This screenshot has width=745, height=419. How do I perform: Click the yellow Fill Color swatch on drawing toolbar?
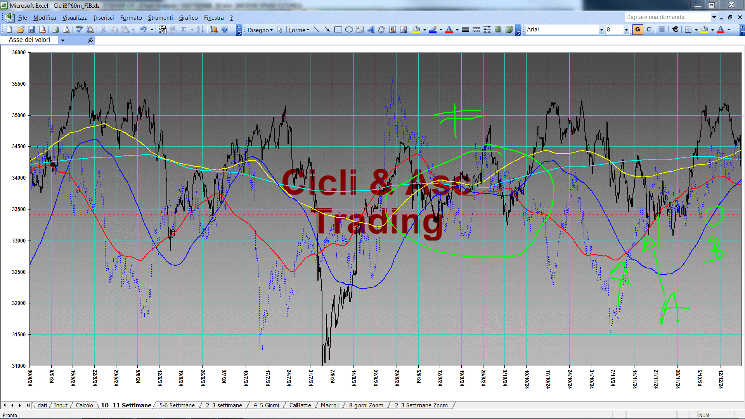point(417,29)
